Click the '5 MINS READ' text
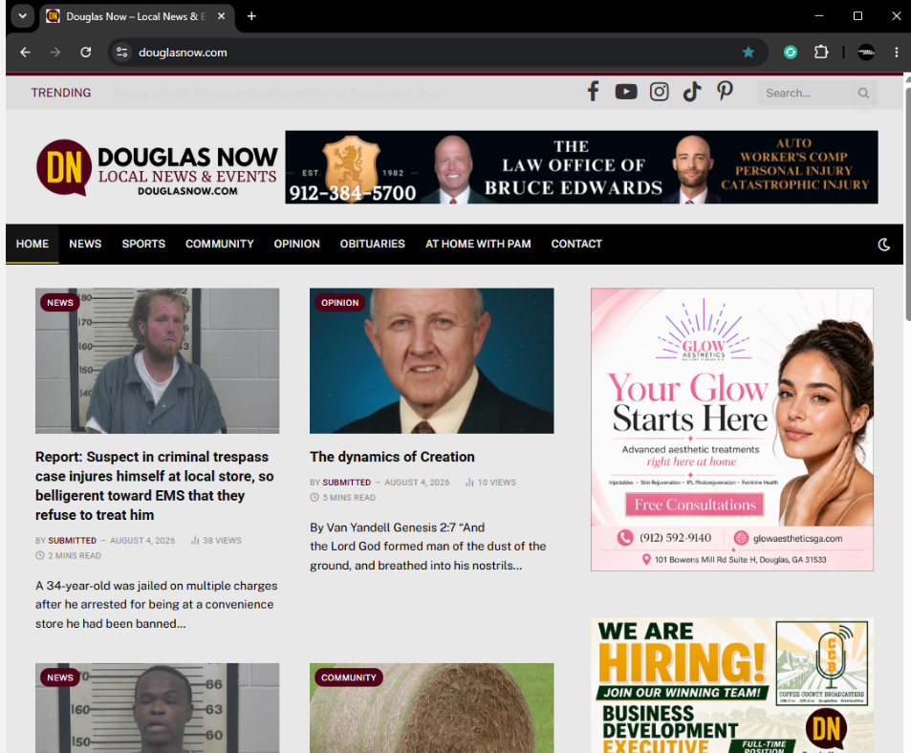 343,498
